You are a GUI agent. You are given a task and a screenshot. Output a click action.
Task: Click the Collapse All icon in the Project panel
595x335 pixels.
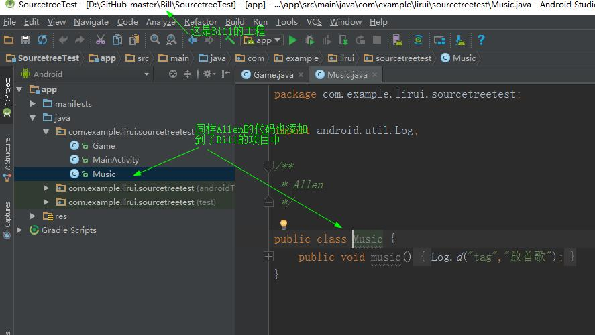[x=187, y=74]
